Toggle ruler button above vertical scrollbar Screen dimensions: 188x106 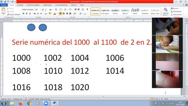pyautogui.click(x=187, y=21)
